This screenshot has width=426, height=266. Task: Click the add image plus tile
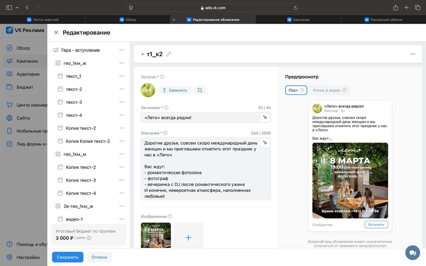tap(188, 235)
